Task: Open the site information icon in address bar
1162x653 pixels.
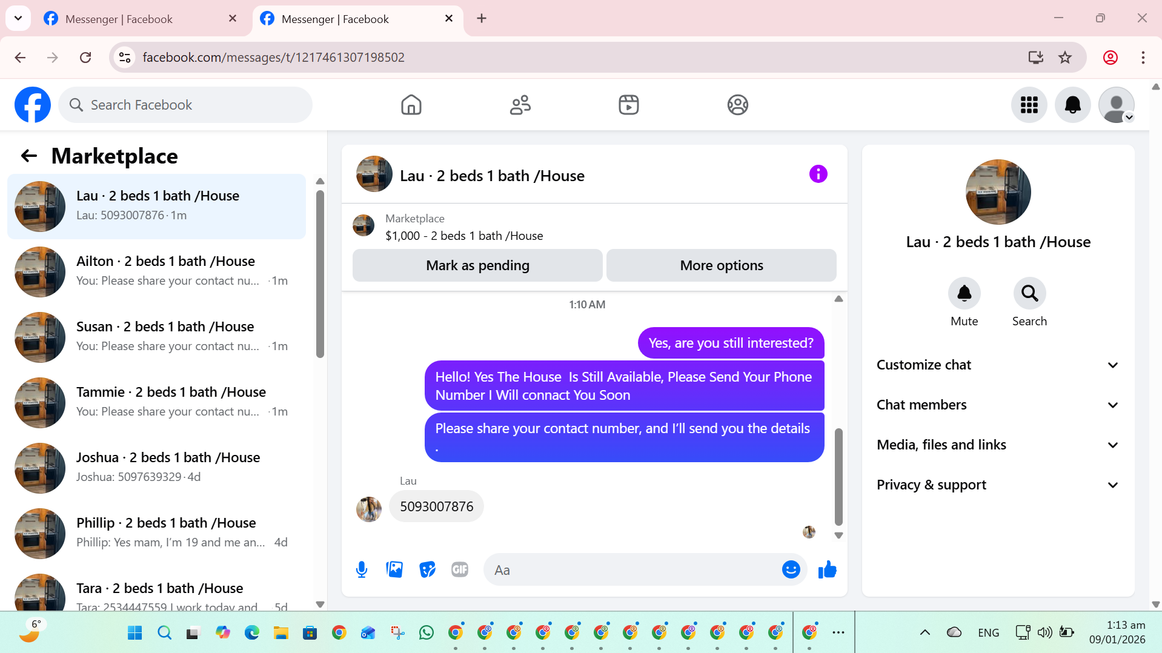Action: 125,58
